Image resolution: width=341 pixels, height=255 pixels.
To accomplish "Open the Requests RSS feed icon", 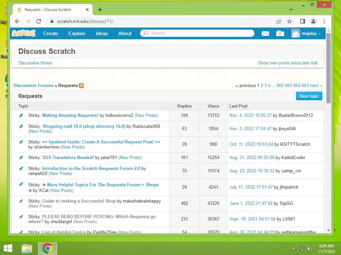I will click(x=81, y=86).
